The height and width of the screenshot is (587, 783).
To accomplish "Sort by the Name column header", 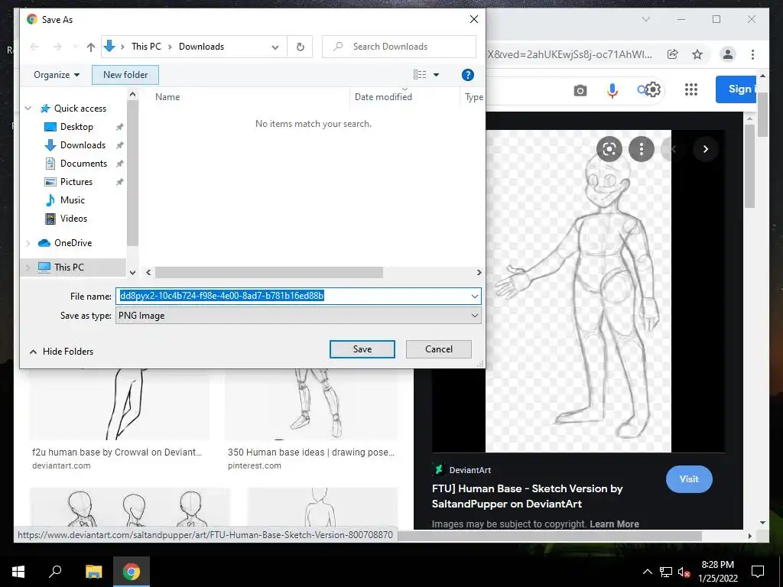I will click(x=167, y=97).
